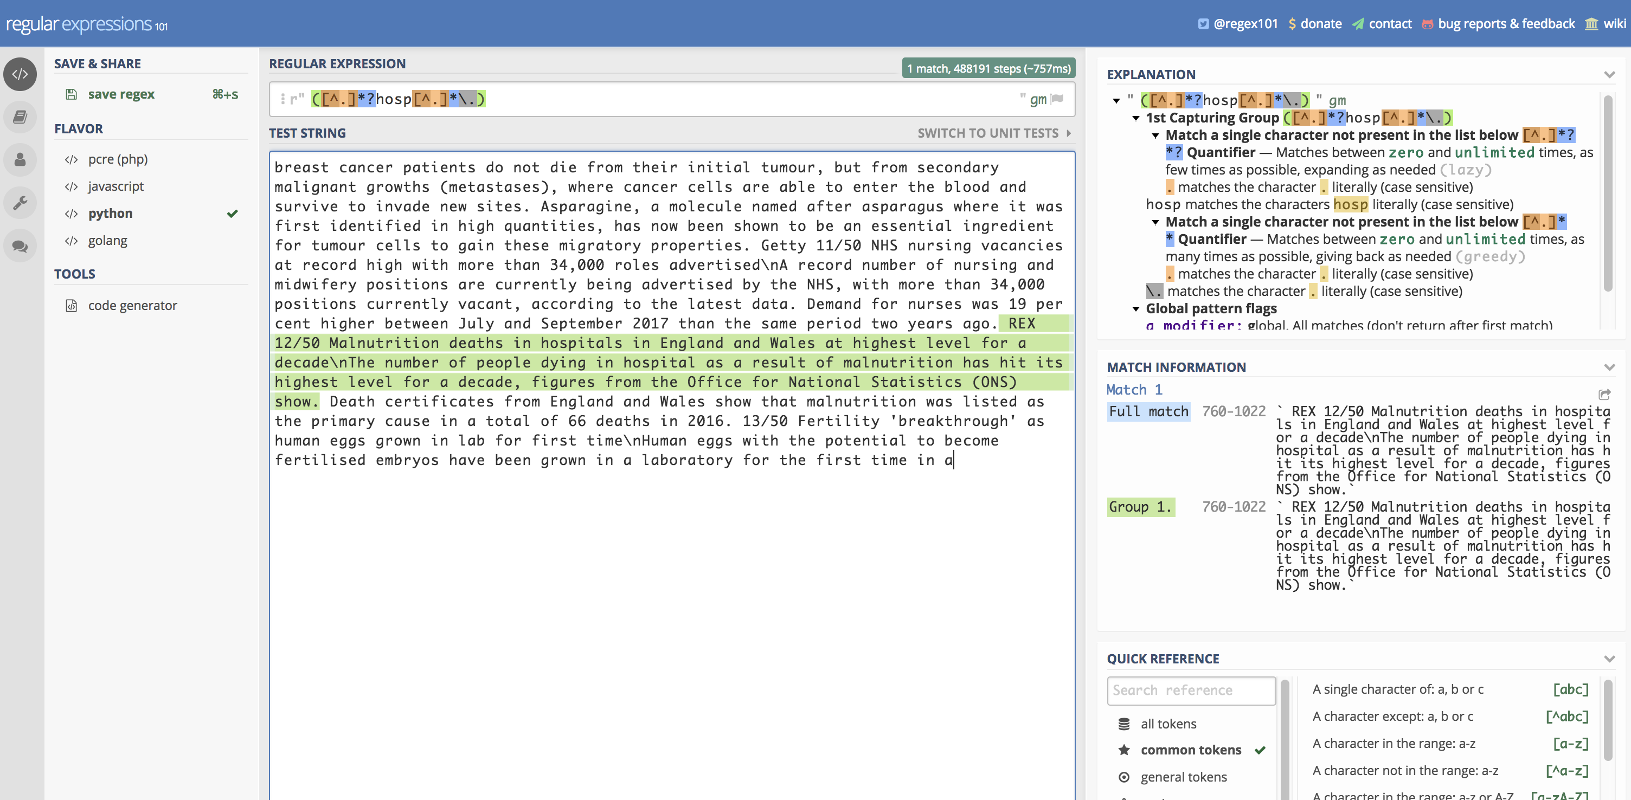Click the export match share icon
The height and width of the screenshot is (800, 1631).
tap(1604, 394)
